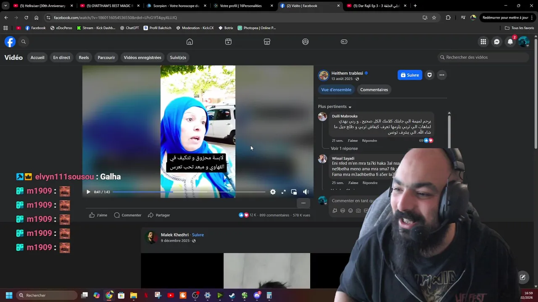The height and width of the screenshot is (302, 538).
Task: Switch video to picture-in-picture mode
Action: 294,192
